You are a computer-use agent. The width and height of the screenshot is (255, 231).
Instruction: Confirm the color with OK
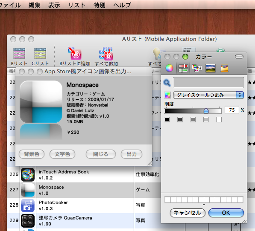pos(226,213)
